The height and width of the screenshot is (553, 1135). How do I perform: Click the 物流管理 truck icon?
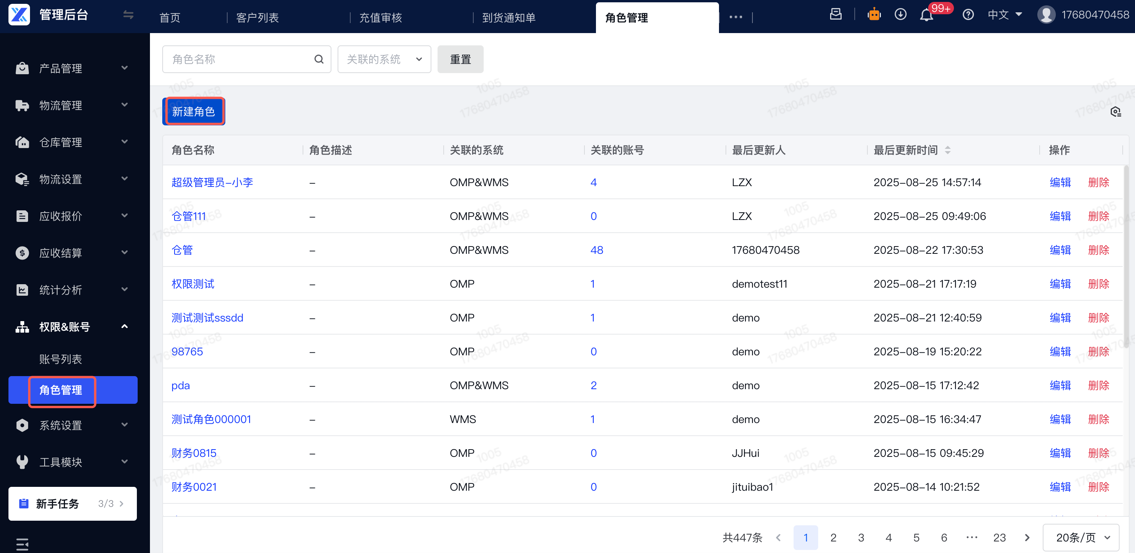22,105
